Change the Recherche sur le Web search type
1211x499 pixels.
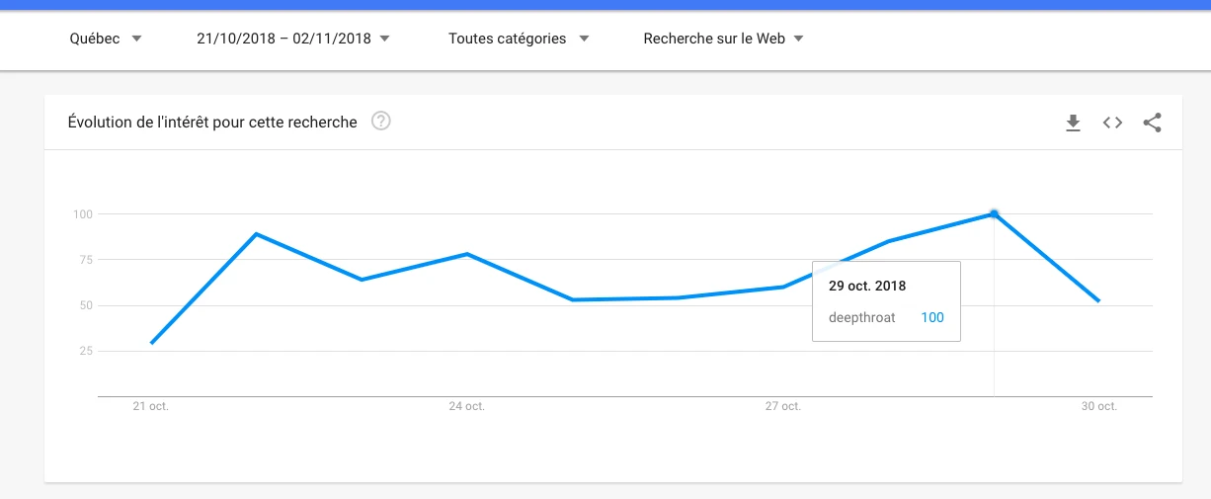coord(723,39)
